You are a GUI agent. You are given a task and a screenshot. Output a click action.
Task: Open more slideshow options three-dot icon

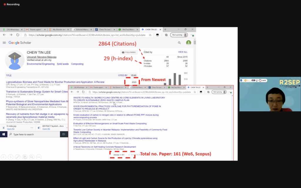click(39, 157)
